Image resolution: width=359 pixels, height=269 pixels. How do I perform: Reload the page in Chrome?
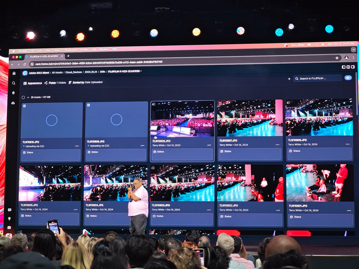pyautogui.click(x=25, y=65)
